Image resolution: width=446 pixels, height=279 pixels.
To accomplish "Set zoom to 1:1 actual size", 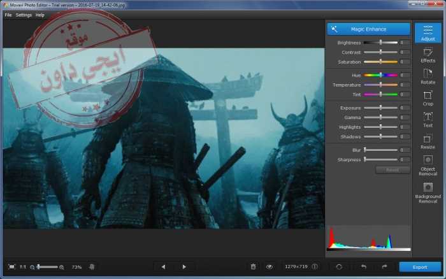I will click(x=23, y=267).
